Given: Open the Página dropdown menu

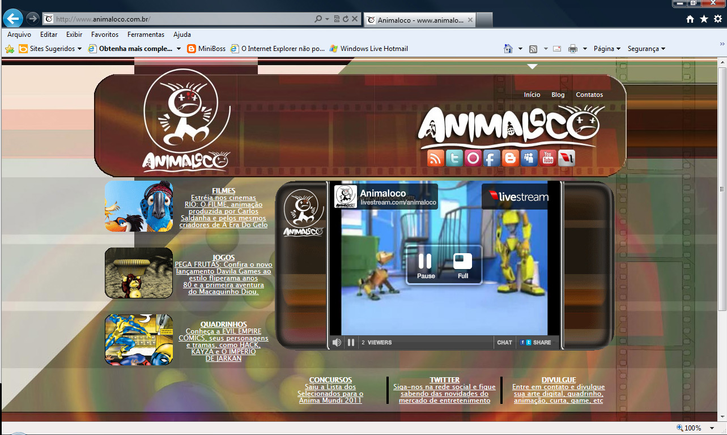Looking at the screenshot, I should [x=607, y=49].
